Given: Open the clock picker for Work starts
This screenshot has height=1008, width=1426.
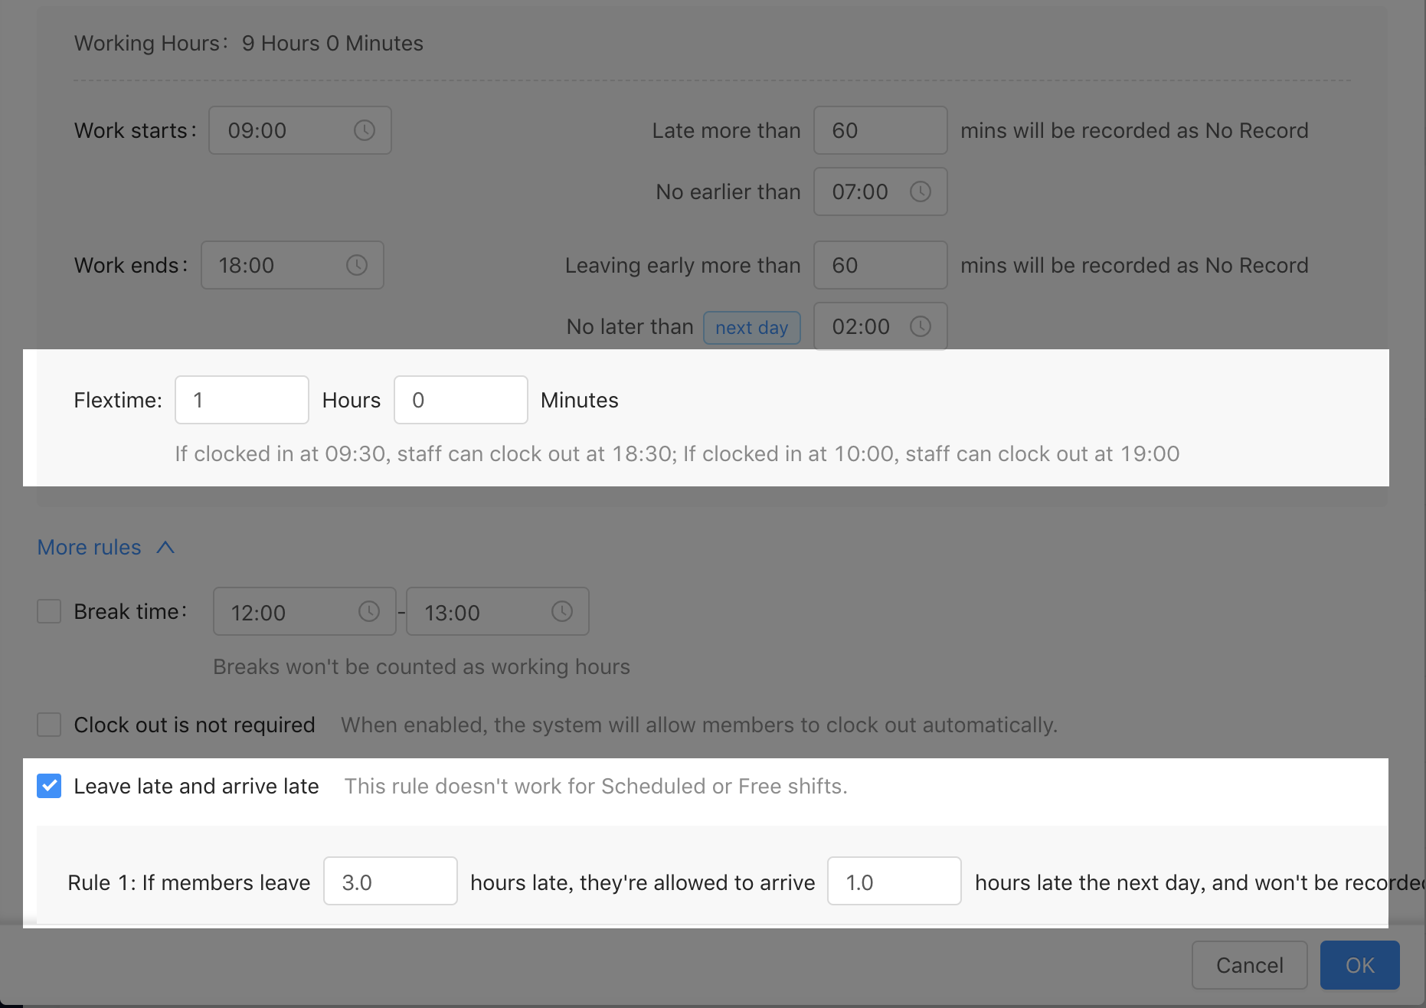Looking at the screenshot, I should click(365, 130).
